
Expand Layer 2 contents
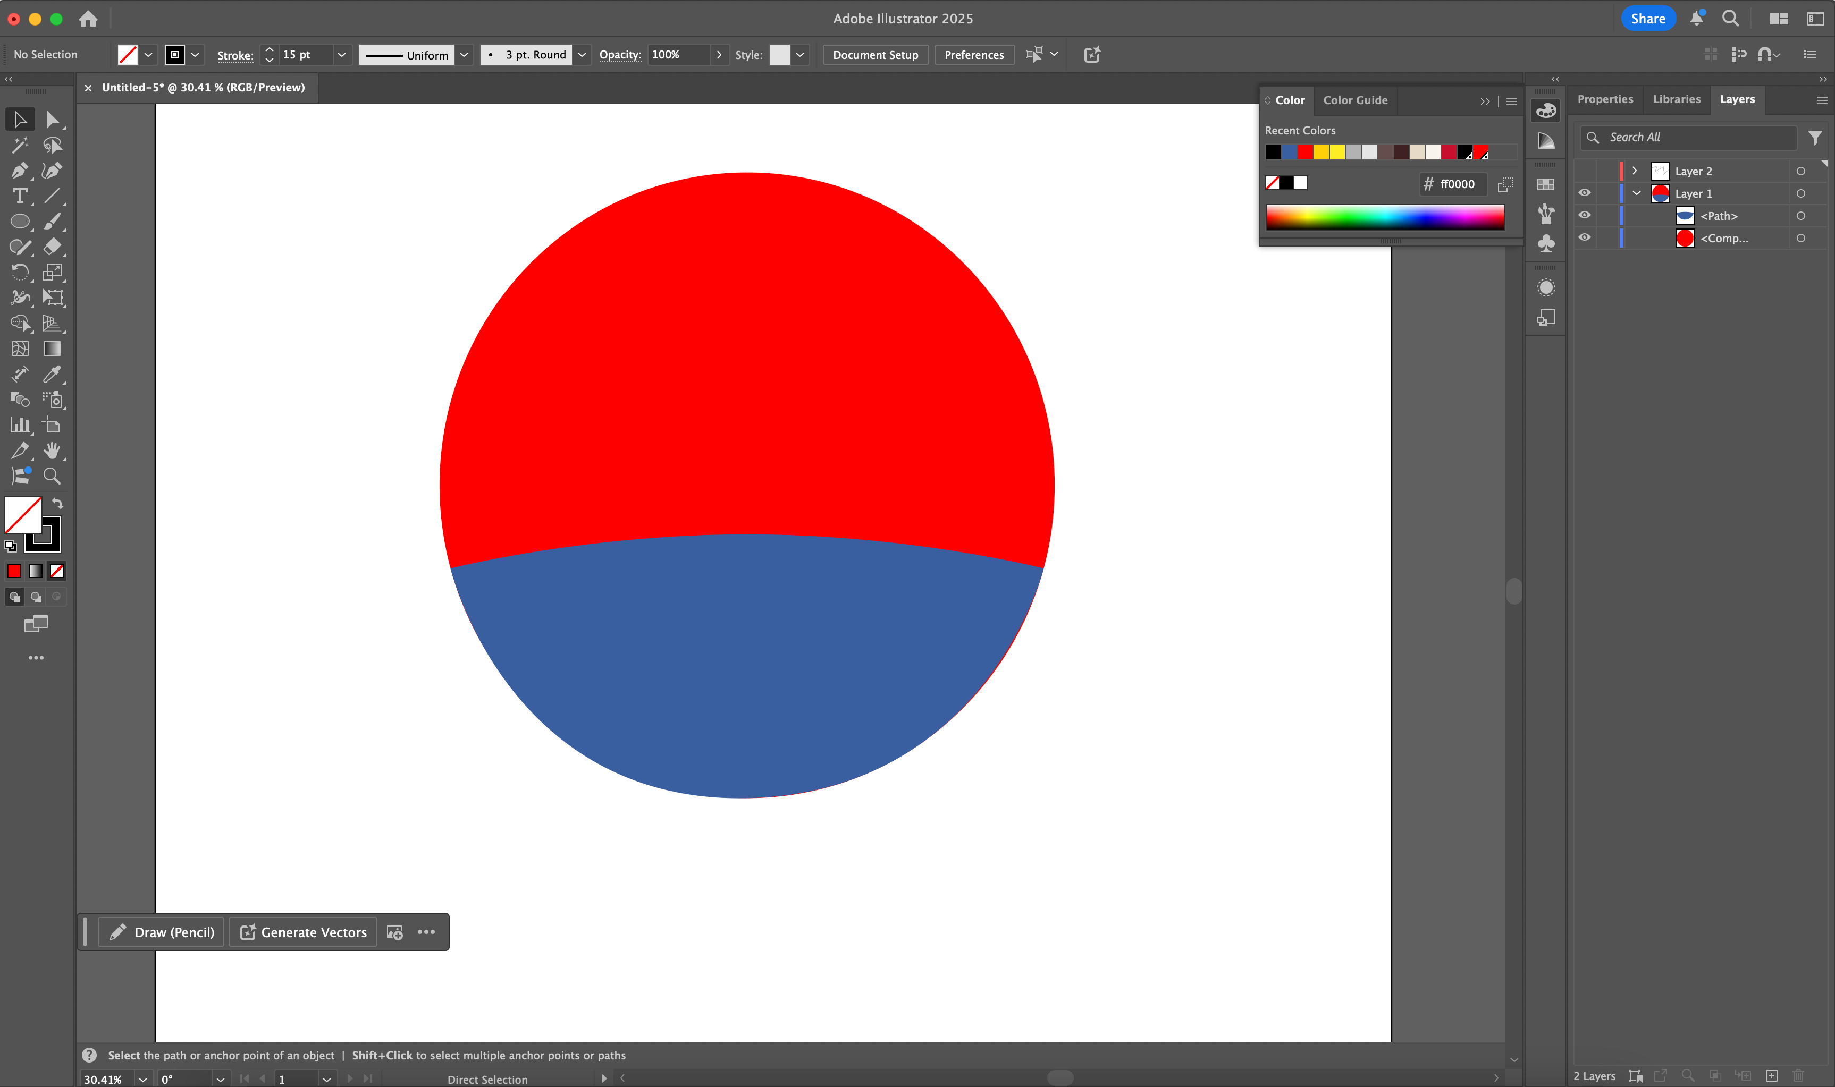click(x=1634, y=171)
